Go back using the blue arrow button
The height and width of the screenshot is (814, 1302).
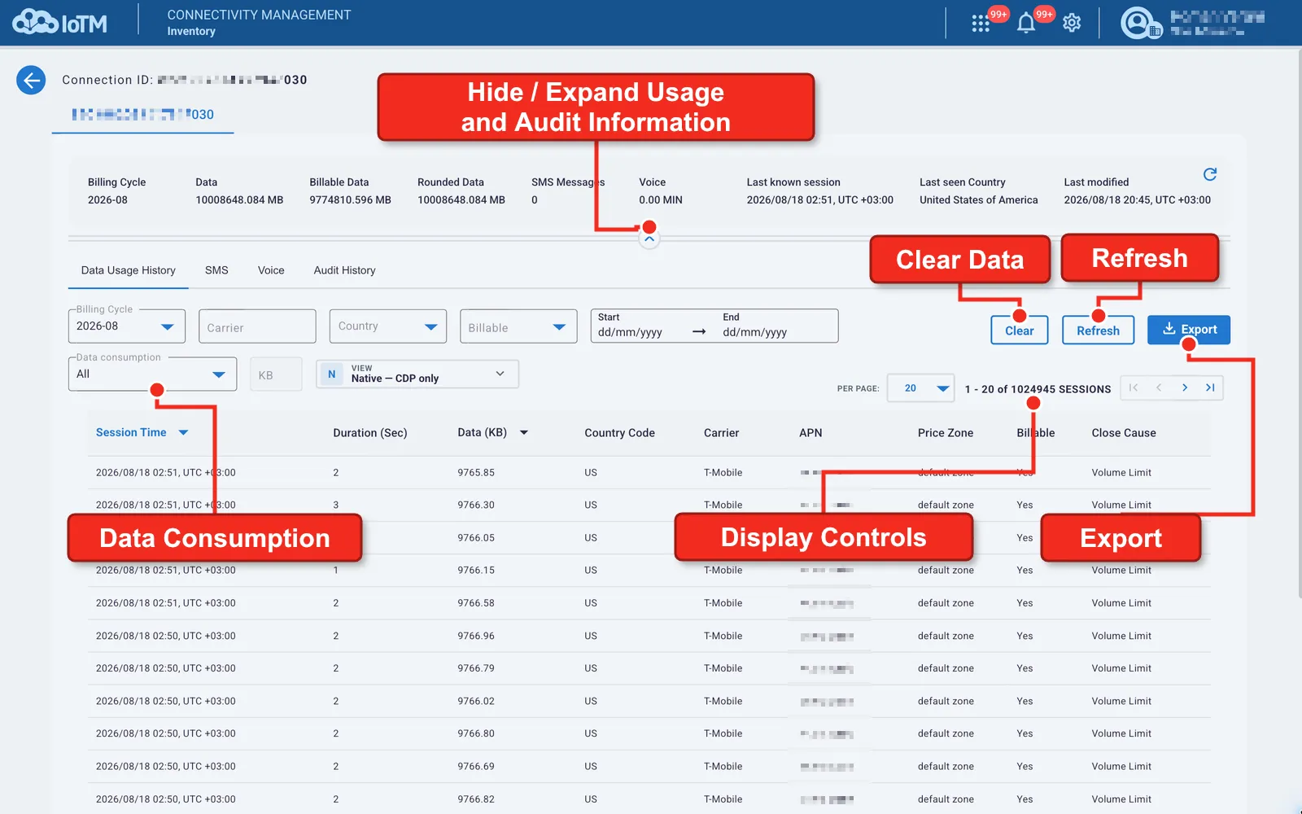pos(31,80)
